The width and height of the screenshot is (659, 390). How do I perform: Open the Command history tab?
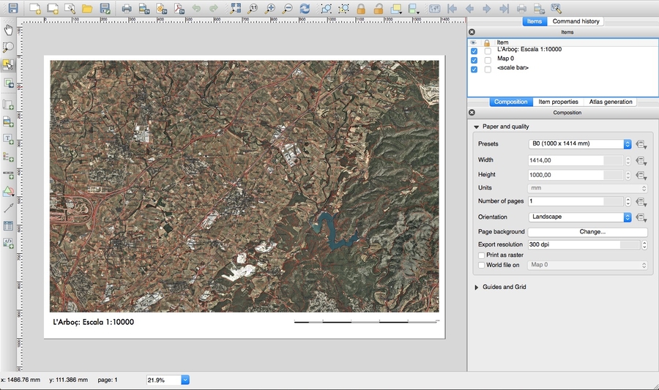click(576, 21)
